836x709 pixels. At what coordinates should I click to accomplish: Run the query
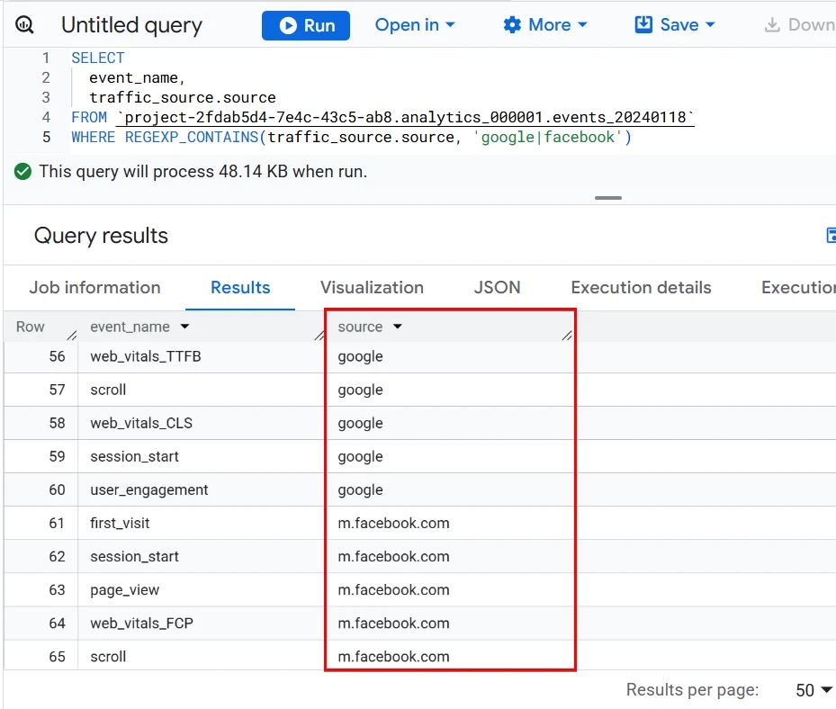click(x=305, y=25)
